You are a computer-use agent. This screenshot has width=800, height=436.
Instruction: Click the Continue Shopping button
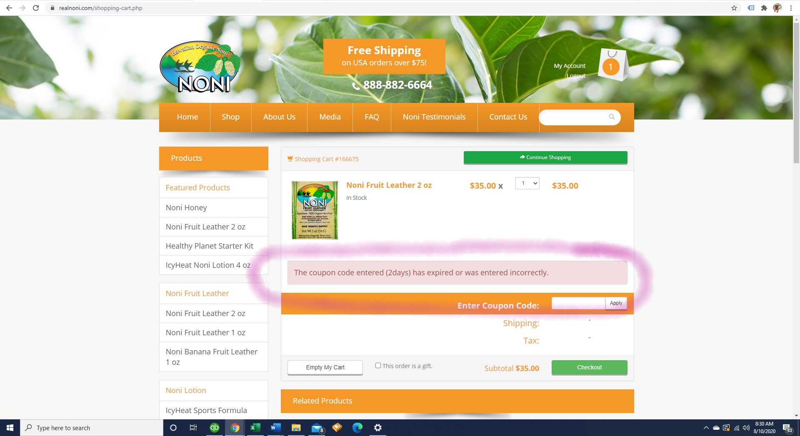[x=545, y=157]
